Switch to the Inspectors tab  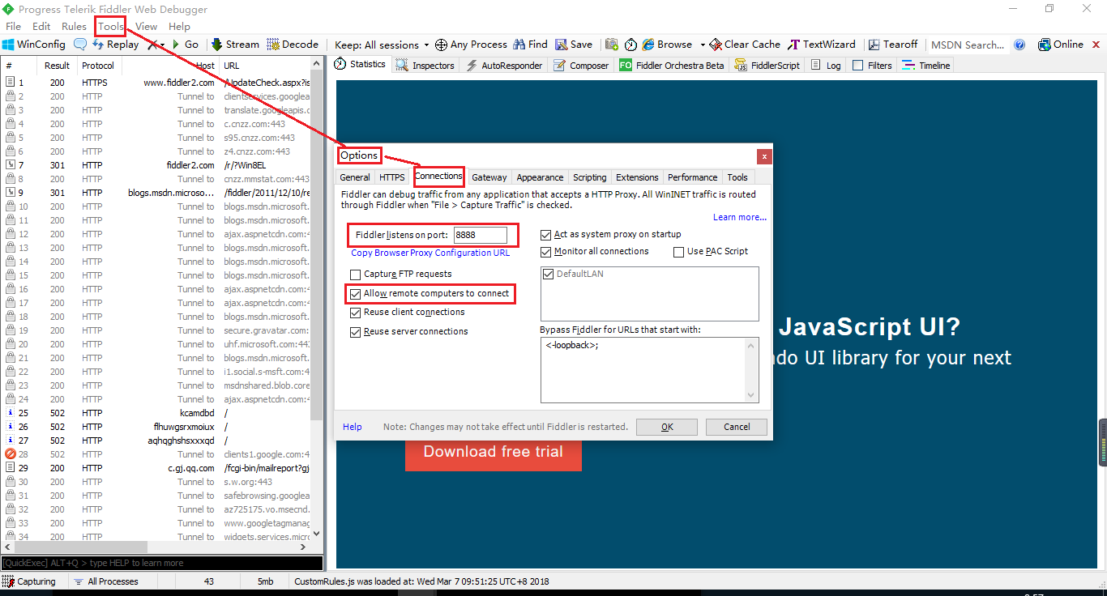click(x=425, y=65)
